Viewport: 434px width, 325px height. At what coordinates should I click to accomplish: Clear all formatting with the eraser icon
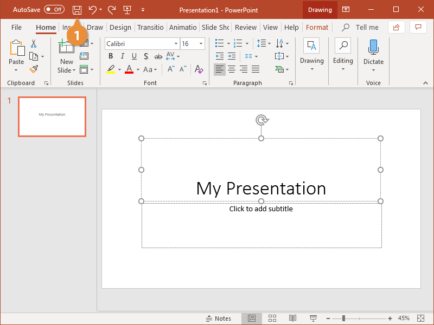[x=199, y=69]
